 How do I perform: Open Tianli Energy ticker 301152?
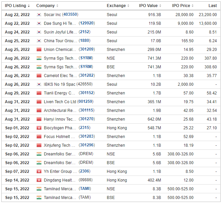(x=86, y=93)
